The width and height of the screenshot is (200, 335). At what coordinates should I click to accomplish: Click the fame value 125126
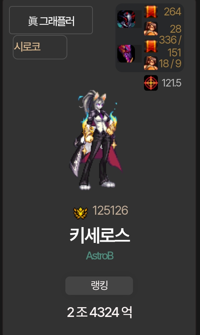[110, 211]
